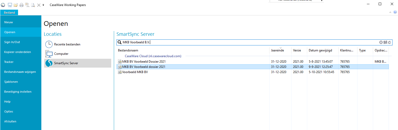The image size is (398, 130).
Task: Click the blue help question mark icon
Action: coord(395,12)
